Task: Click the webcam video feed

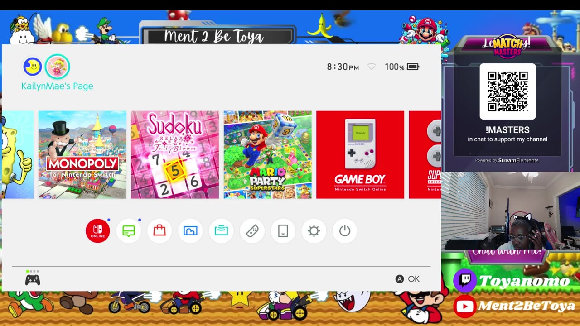Action: point(511,211)
